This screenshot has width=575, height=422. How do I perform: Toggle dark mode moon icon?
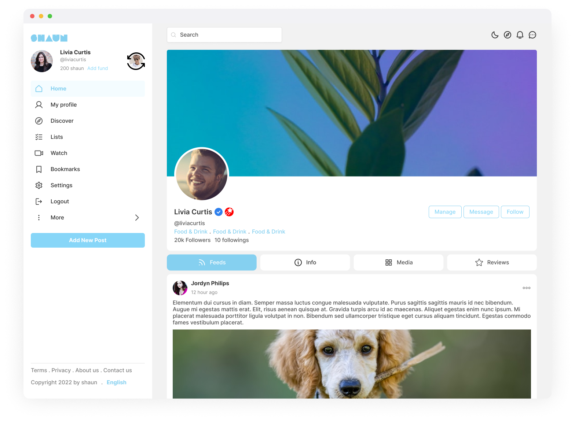[495, 35]
